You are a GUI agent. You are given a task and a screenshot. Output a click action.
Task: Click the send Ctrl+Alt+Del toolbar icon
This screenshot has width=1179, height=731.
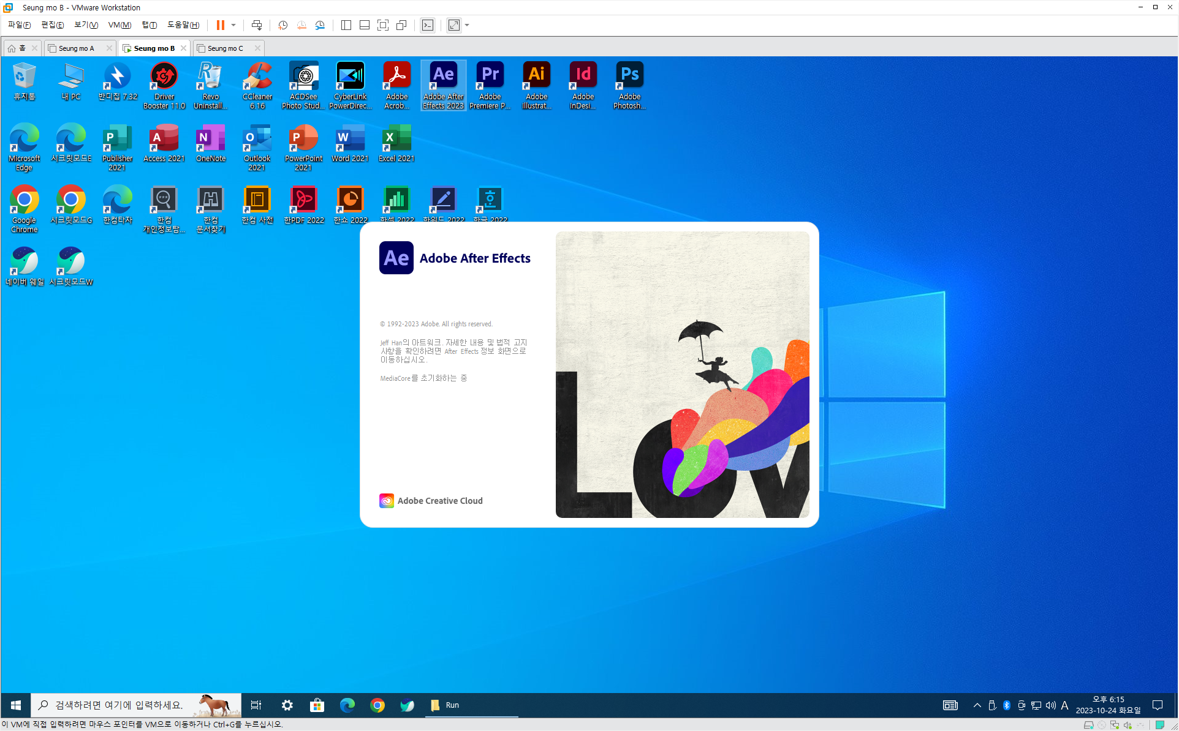(257, 25)
